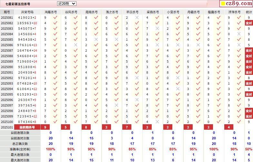Select the 鸿雁杀号 column header

pos(51,12)
